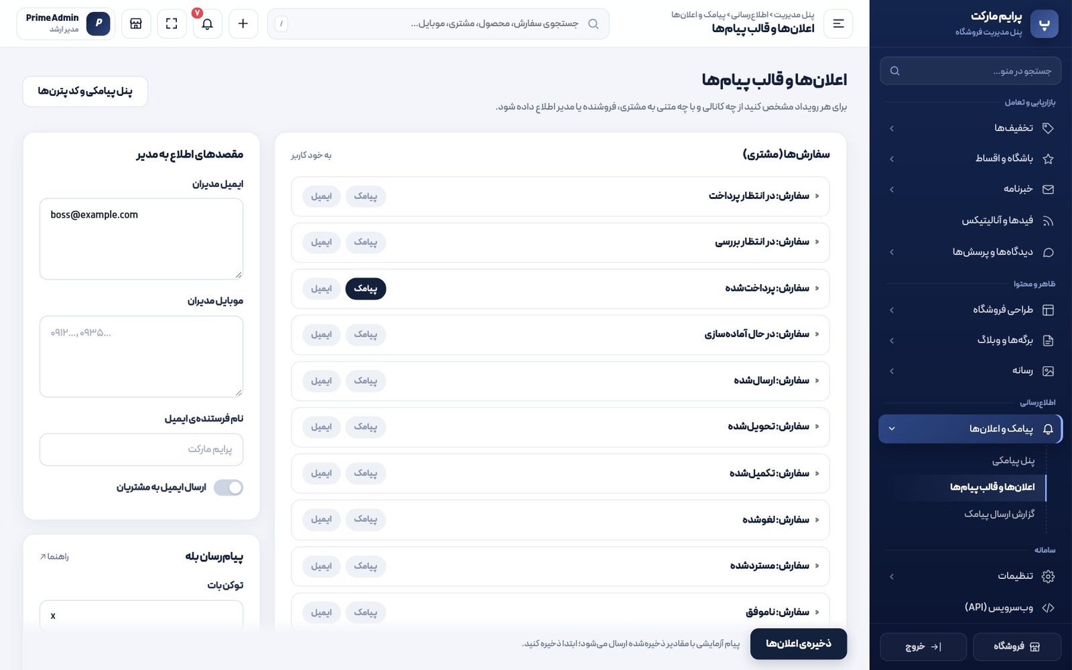
Task: Collapse the پیامک و اعلان‌ها menu chevron
Action: click(x=892, y=429)
